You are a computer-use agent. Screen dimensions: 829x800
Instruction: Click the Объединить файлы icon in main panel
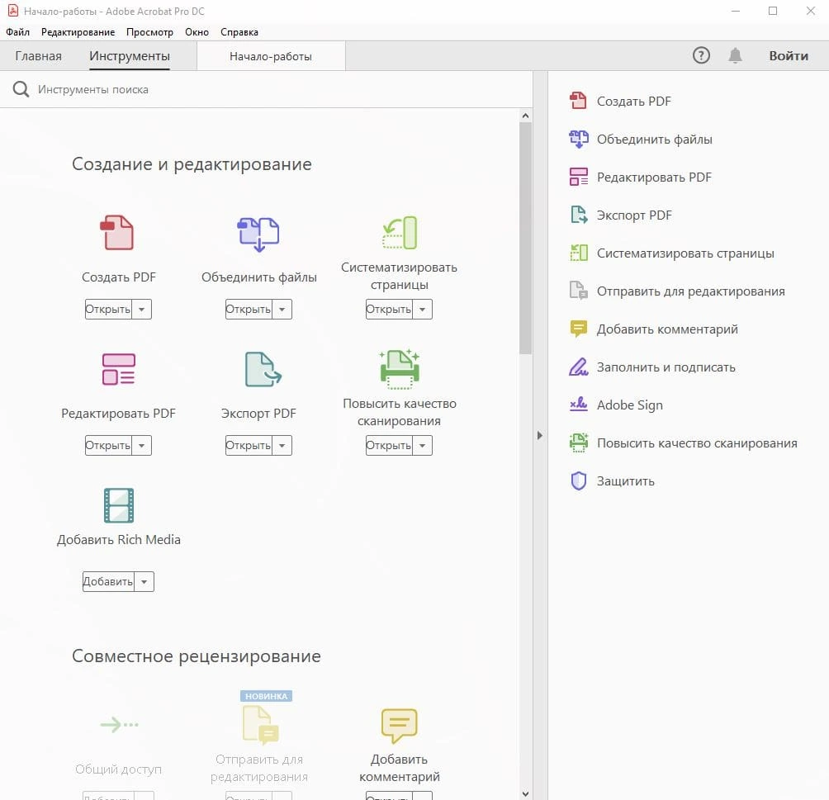[x=258, y=234]
